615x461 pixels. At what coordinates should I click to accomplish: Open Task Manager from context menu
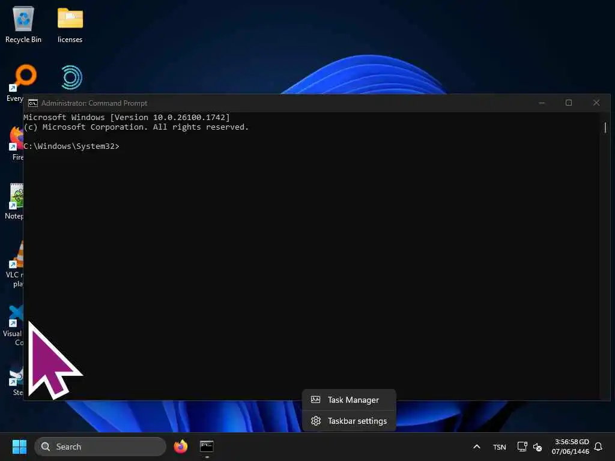[349, 400]
